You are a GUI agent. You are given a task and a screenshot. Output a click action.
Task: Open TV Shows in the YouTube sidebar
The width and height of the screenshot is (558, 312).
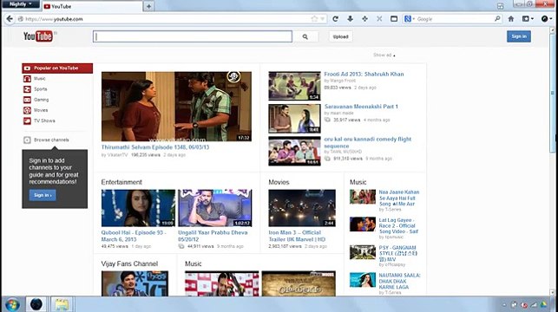point(44,120)
